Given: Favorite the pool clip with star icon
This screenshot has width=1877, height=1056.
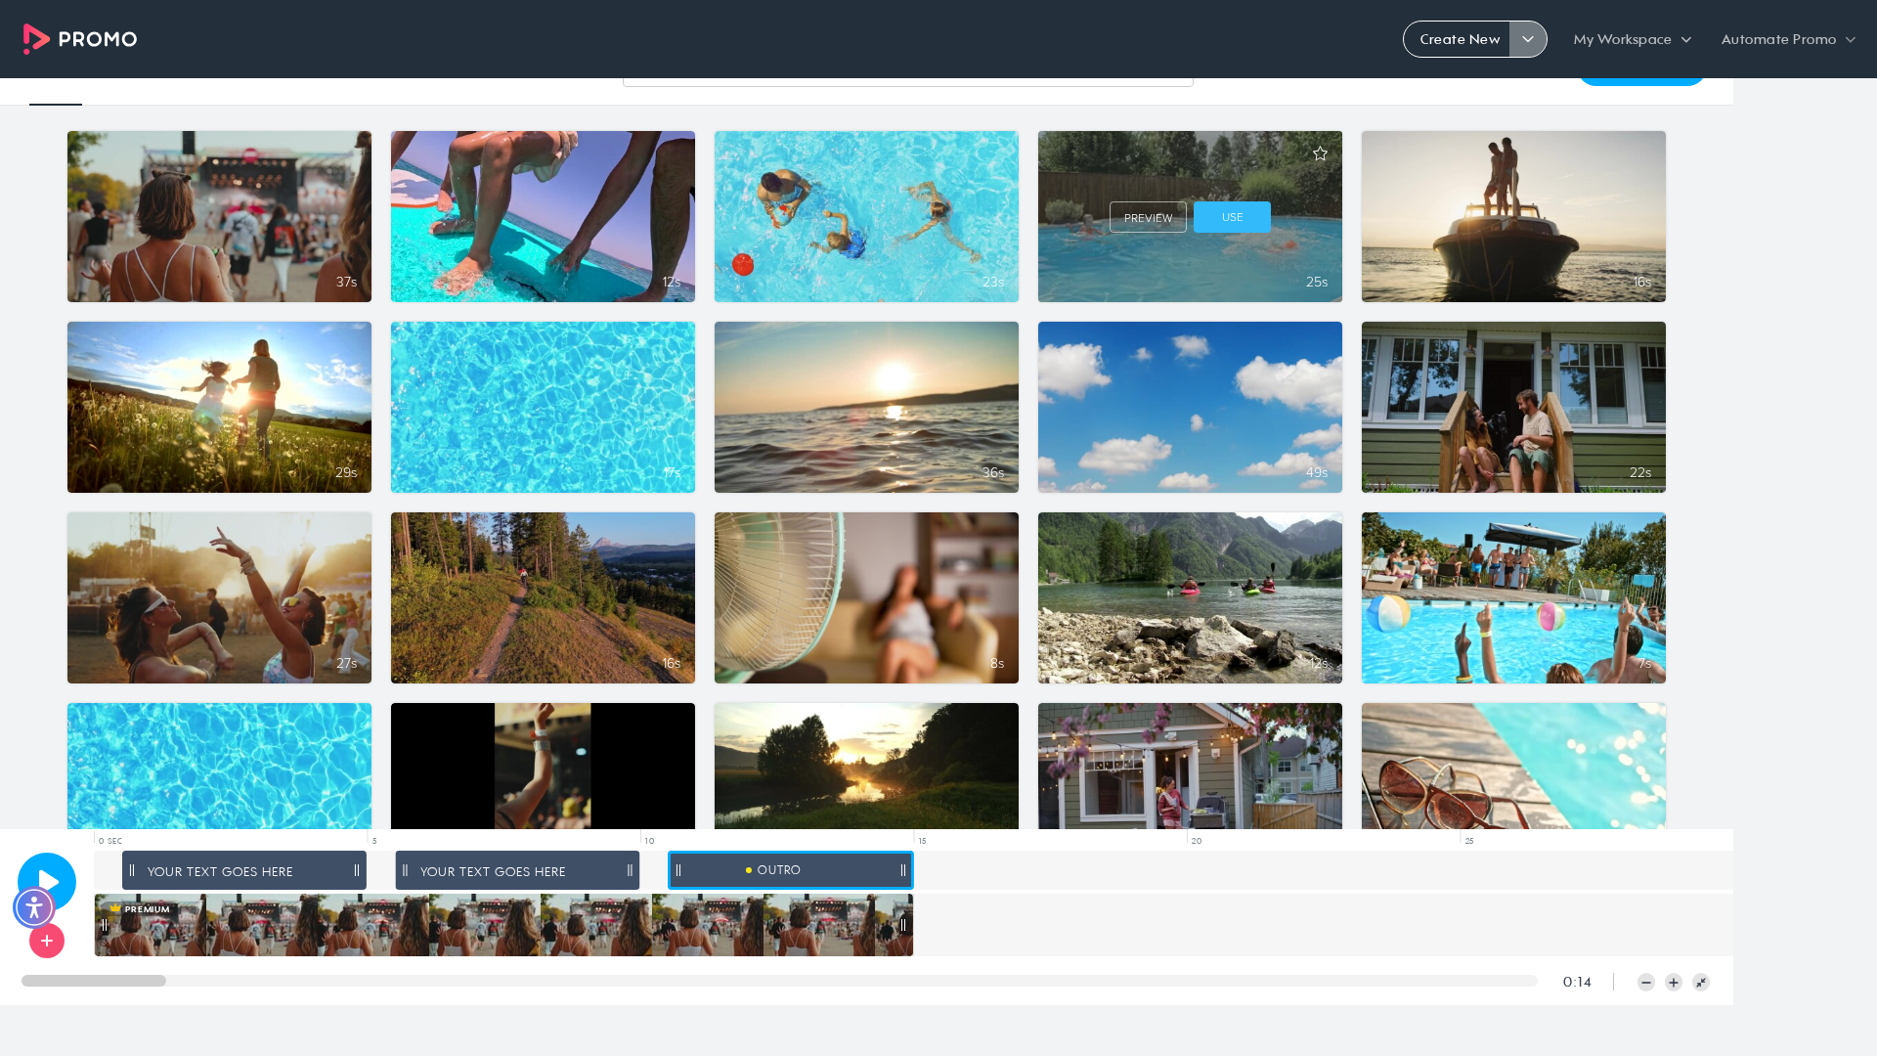Looking at the screenshot, I should (x=1320, y=154).
